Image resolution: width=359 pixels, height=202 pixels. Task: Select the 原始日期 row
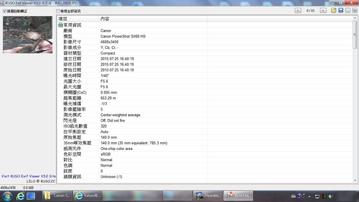[x=205, y=70]
